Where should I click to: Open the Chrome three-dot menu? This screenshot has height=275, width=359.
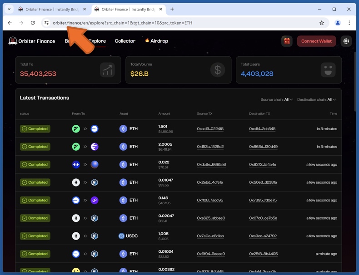(x=349, y=23)
